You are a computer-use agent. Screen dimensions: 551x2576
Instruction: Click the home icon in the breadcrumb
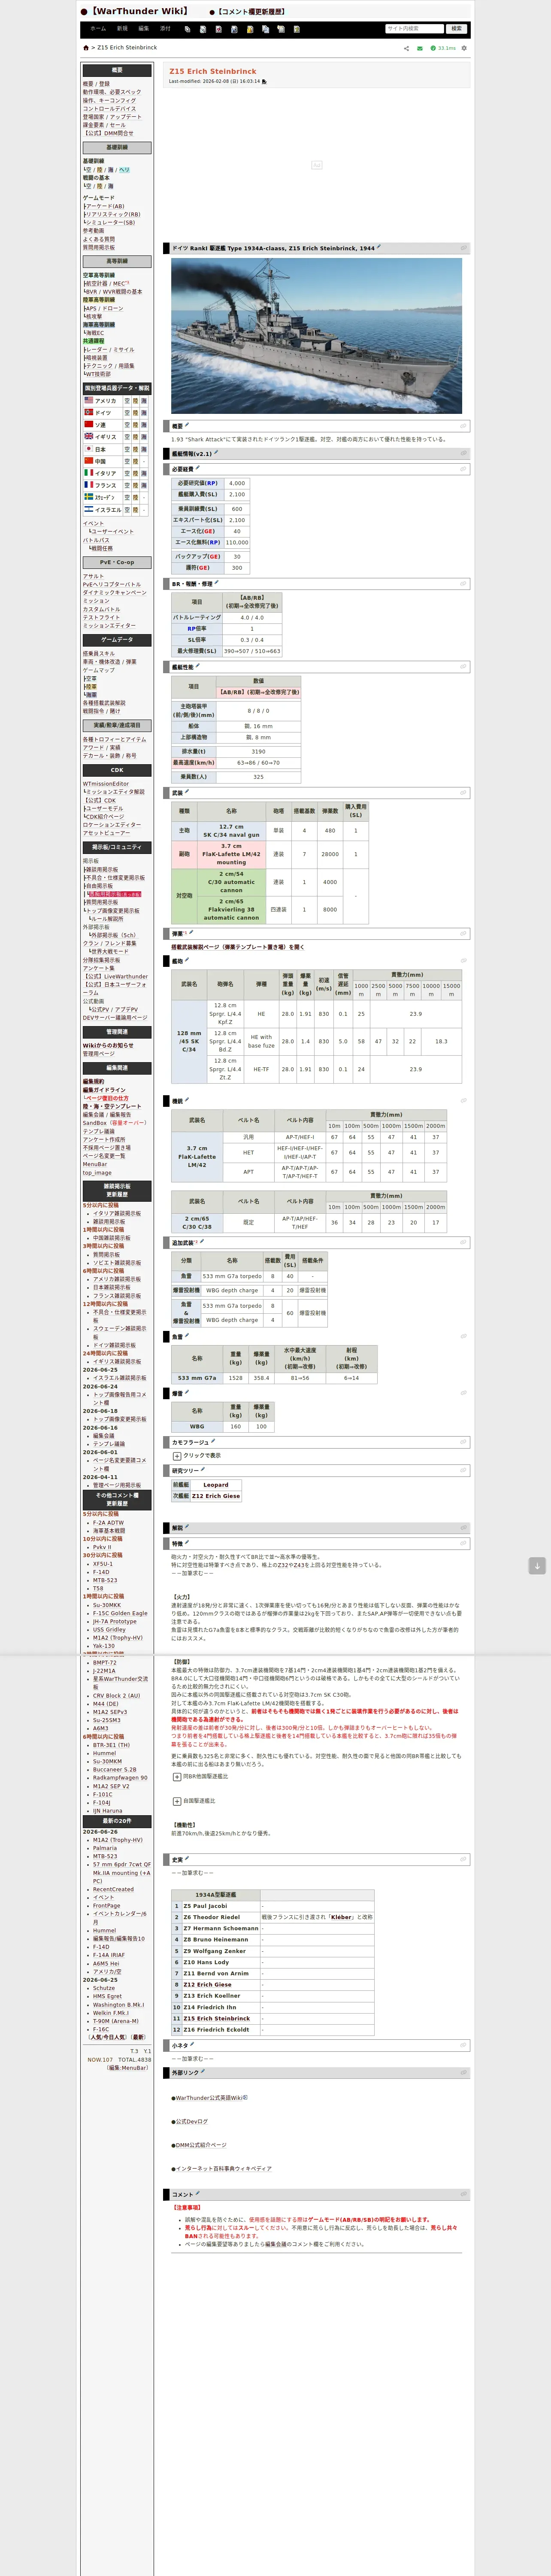(x=86, y=48)
